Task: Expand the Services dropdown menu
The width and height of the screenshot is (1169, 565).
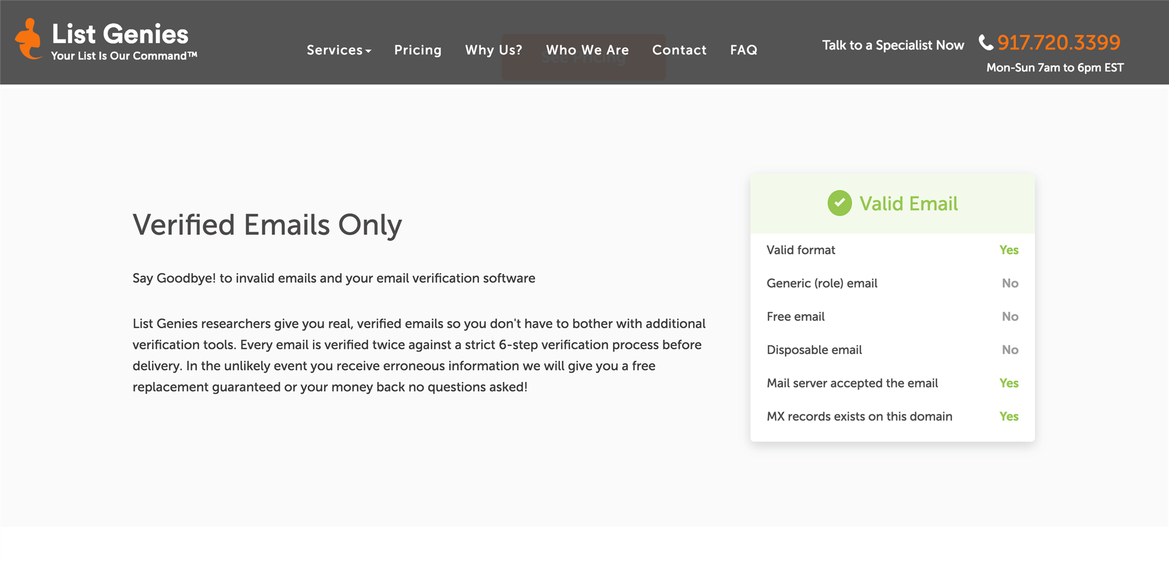Action: [x=339, y=50]
